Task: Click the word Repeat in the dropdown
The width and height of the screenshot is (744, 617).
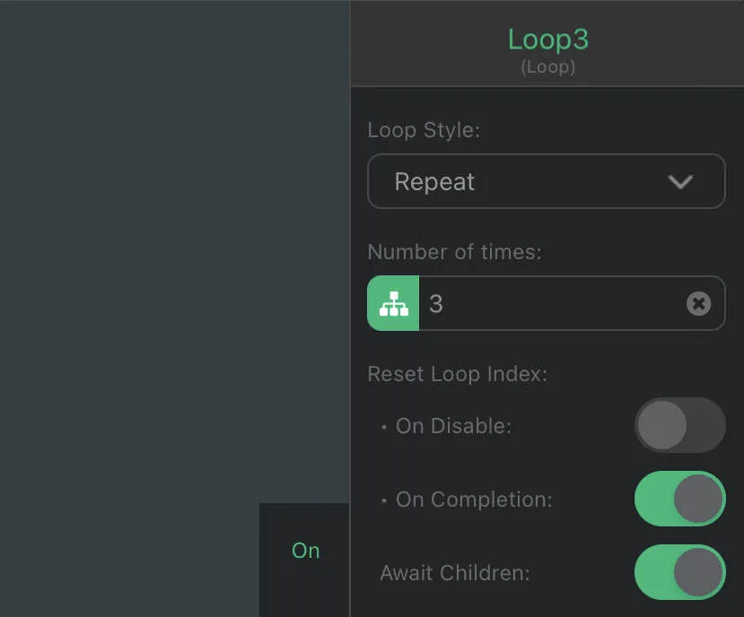Action: coord(434,182)
